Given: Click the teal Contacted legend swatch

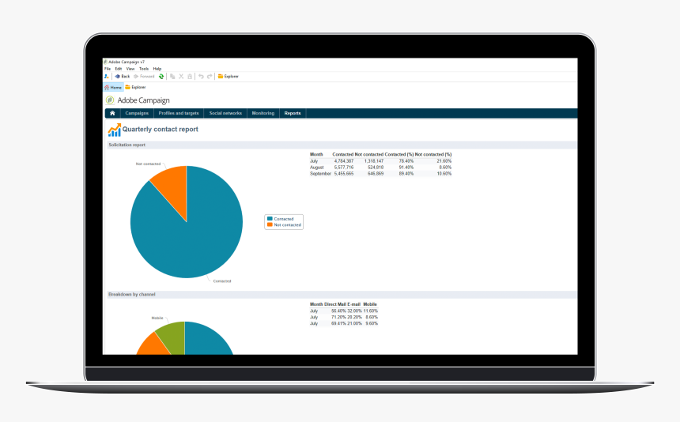Looking at the screenshot, I should [x=270, y=219].
